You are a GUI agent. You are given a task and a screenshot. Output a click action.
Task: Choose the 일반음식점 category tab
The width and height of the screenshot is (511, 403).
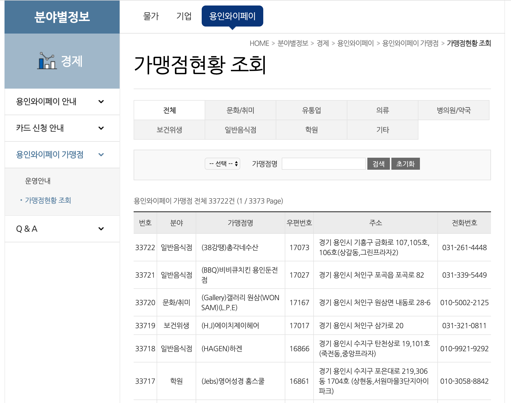[x=240, y=130]
